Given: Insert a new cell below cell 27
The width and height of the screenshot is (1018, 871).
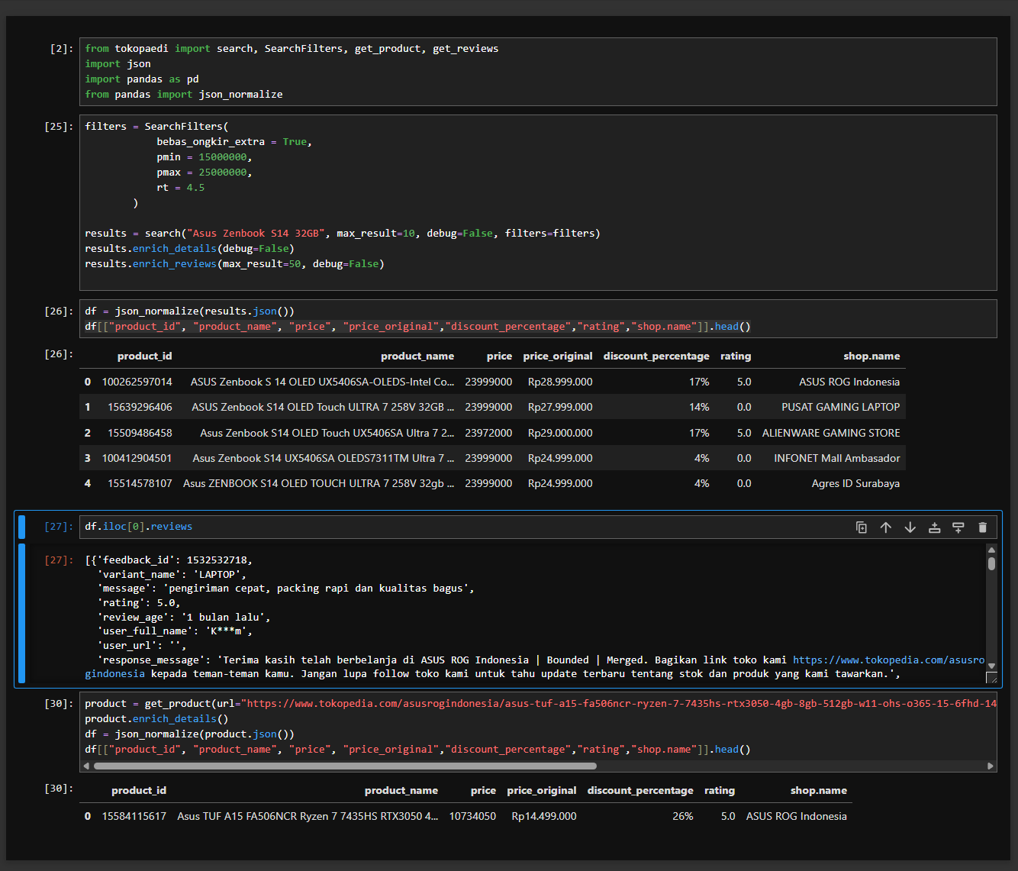Looking at the screenshot, I should [x=958, y=527].
